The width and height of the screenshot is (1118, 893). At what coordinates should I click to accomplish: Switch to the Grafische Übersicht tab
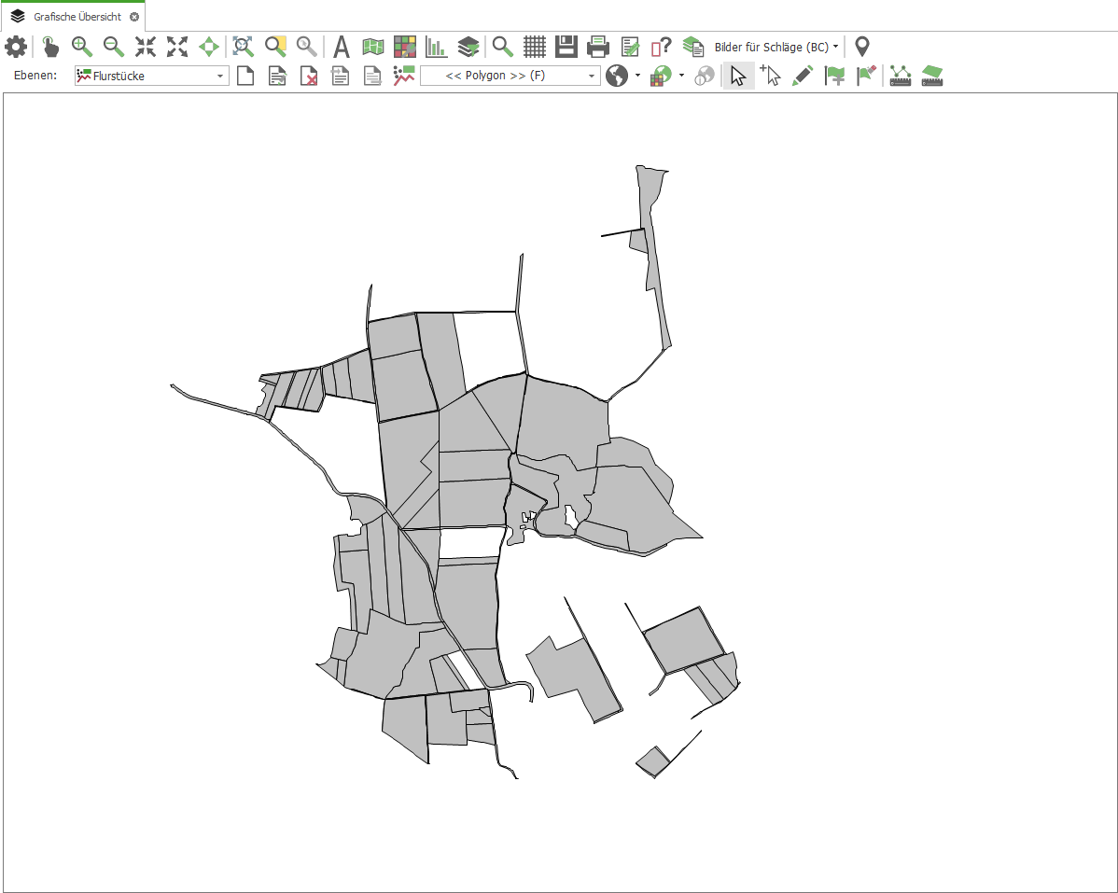point(77,17)
